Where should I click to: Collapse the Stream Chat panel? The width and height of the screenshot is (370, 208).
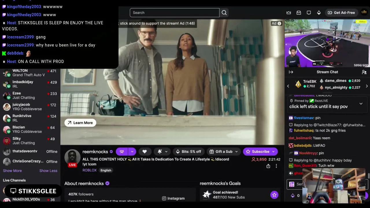[x=291, y=72]
